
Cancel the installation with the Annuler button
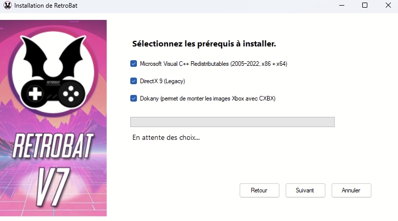click(x=351, y=190)
